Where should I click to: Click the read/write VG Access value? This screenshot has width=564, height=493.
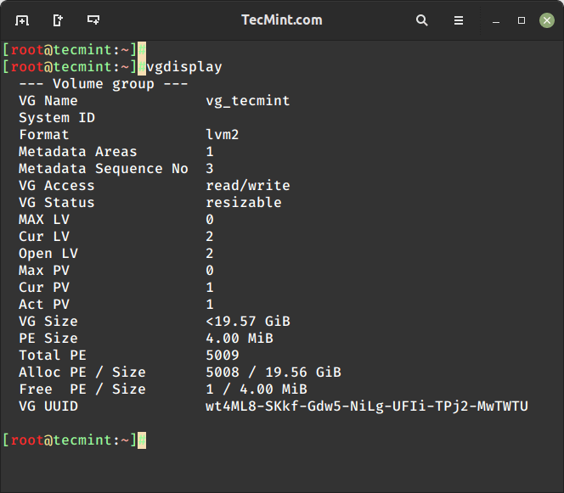pos(247,185)
